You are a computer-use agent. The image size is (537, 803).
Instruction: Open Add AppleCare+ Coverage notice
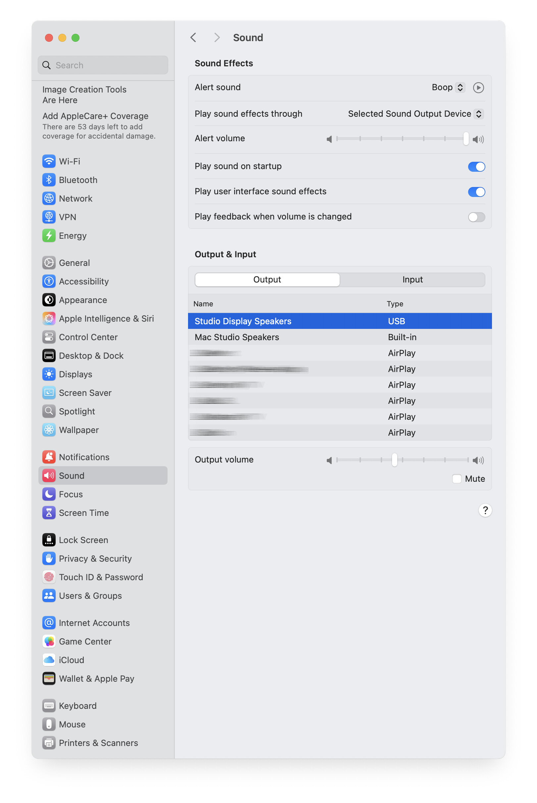point(99,126)
